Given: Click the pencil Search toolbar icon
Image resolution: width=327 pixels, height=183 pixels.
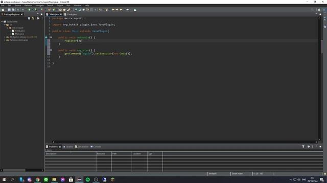Looking at the screenshot, I should click(x=68, y=10).
